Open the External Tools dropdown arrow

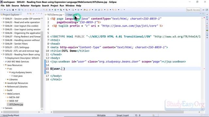coord(69,10)
